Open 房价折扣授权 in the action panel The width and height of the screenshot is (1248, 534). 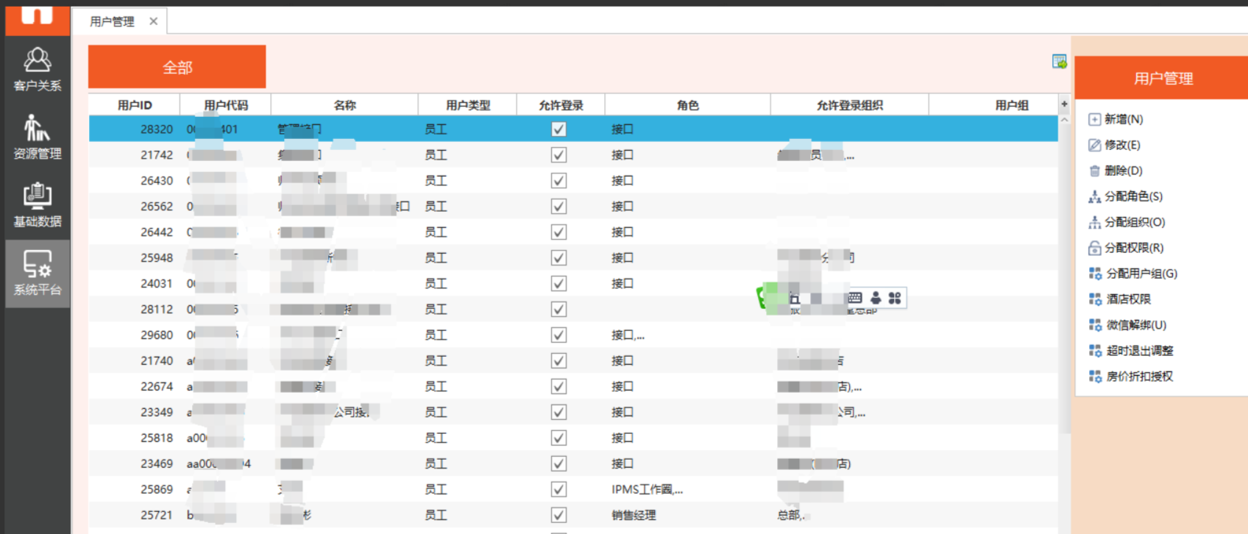pyautogui.click(x=1138, y=377)
